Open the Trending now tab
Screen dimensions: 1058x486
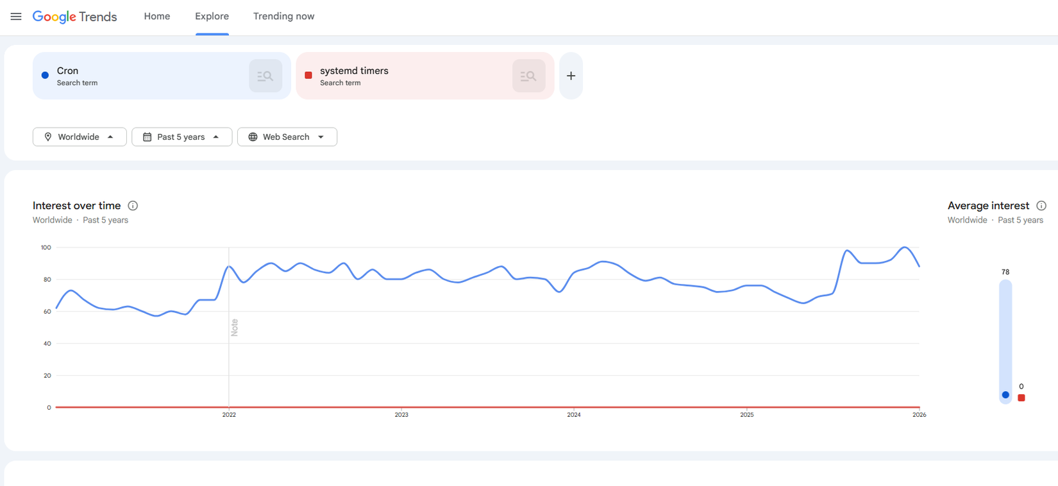(283, 17)
